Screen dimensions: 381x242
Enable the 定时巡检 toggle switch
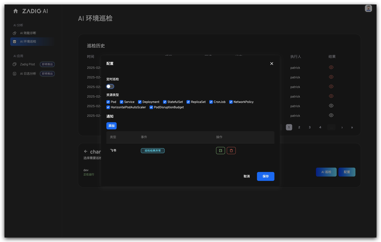click(110, 86)
